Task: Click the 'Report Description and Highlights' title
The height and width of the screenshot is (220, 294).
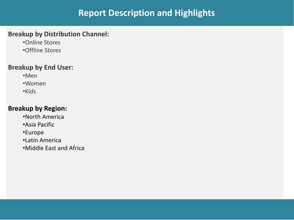Action: click(x=146, y=13)
